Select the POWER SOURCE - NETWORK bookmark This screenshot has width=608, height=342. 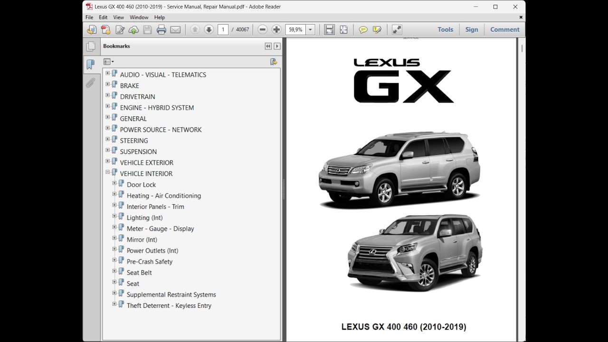[161, 130]
